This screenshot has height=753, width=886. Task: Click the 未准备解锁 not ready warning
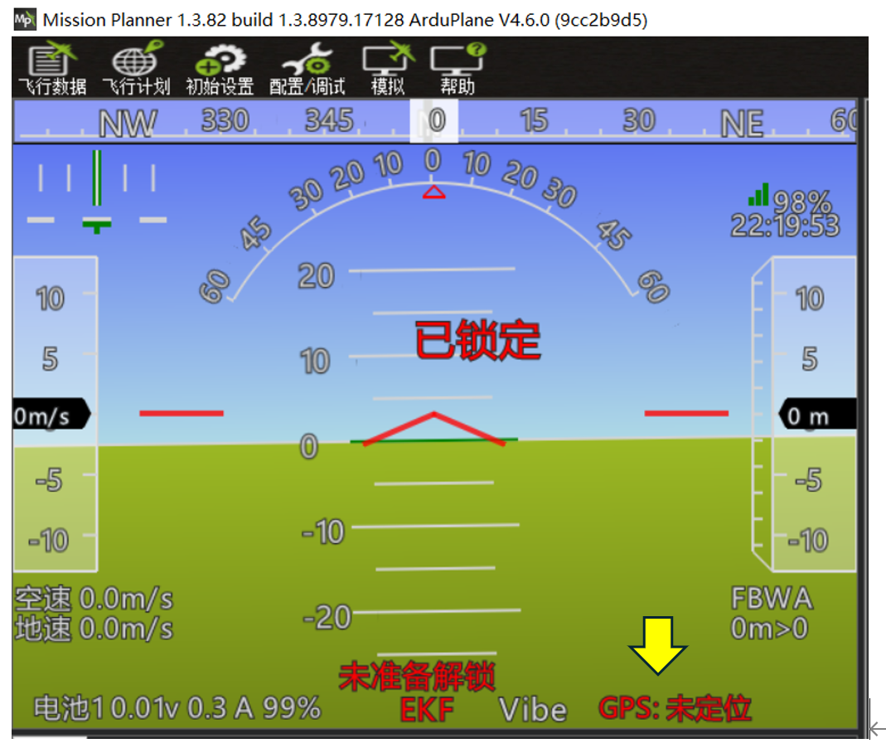pos(417,677)
